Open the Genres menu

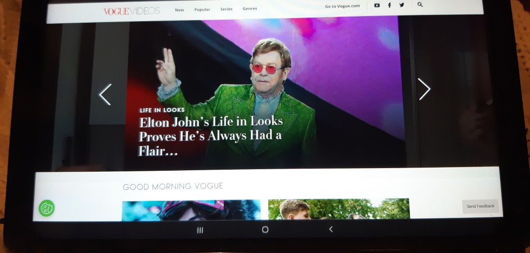(249, 9)
